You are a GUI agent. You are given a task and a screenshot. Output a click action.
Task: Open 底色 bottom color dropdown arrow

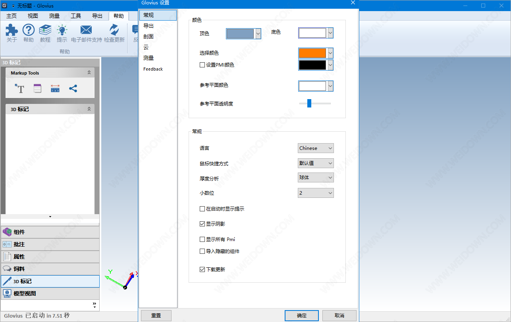pyautogui.click(x=330, y=33)
